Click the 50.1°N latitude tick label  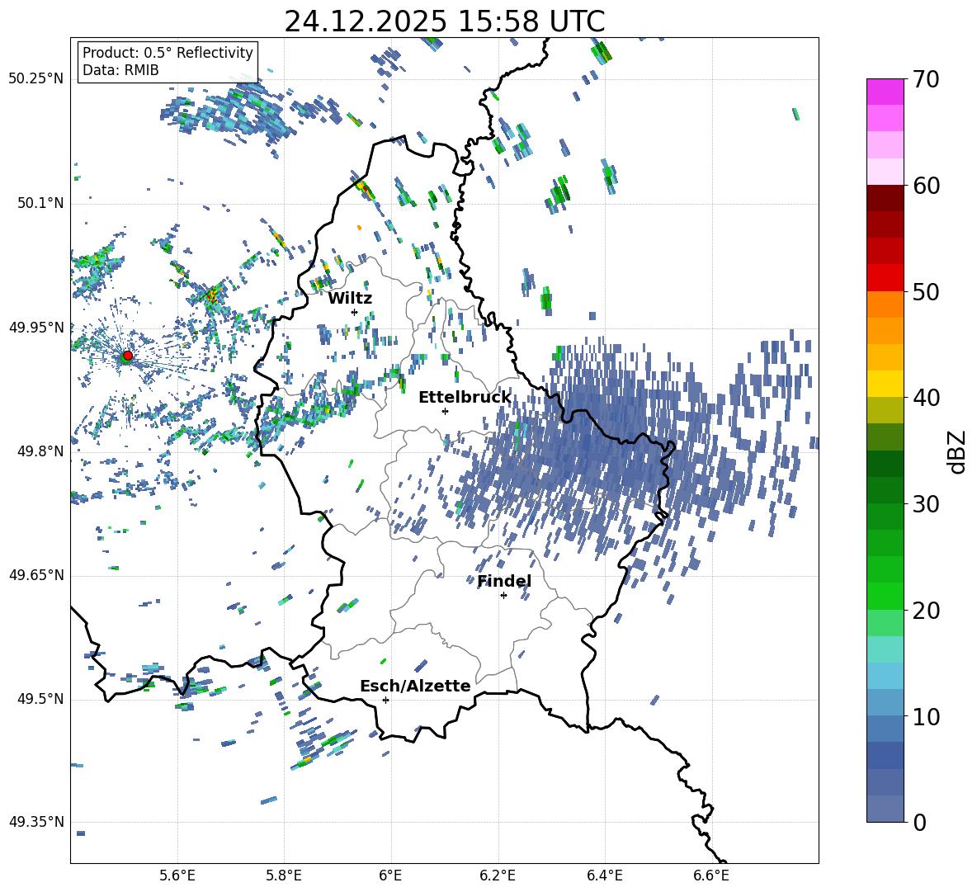coord(40,204)
